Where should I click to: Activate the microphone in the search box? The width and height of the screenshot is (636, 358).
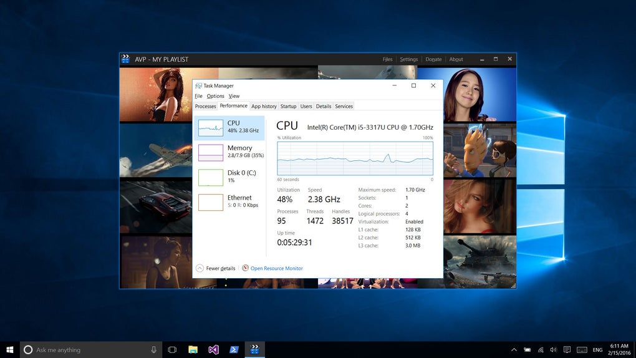(x=154, y=349)
